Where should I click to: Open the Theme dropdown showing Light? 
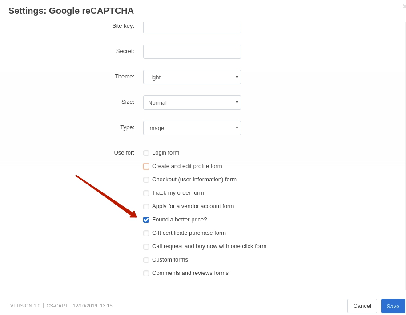192,77
